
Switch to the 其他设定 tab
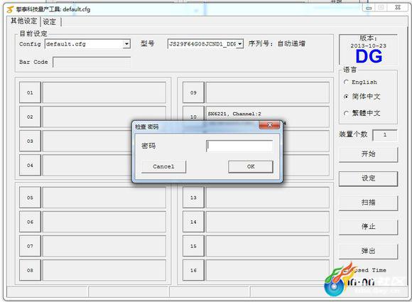(23, 21)
